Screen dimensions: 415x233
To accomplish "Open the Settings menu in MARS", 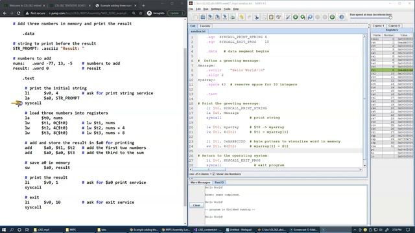I will [216, 9].
